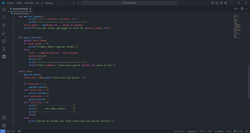Click the mostrar_menu() call on line 75
The width and height of the screenshot is (250, 133).
point(33,74)
